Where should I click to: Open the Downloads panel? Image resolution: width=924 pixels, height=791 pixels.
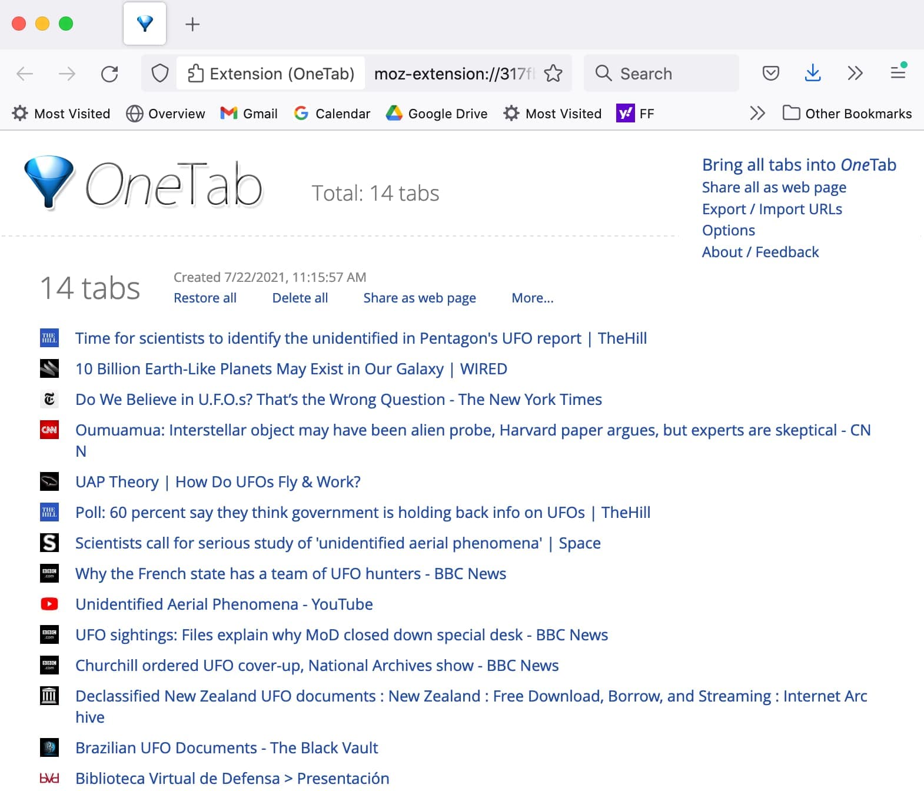click(813, 74)
